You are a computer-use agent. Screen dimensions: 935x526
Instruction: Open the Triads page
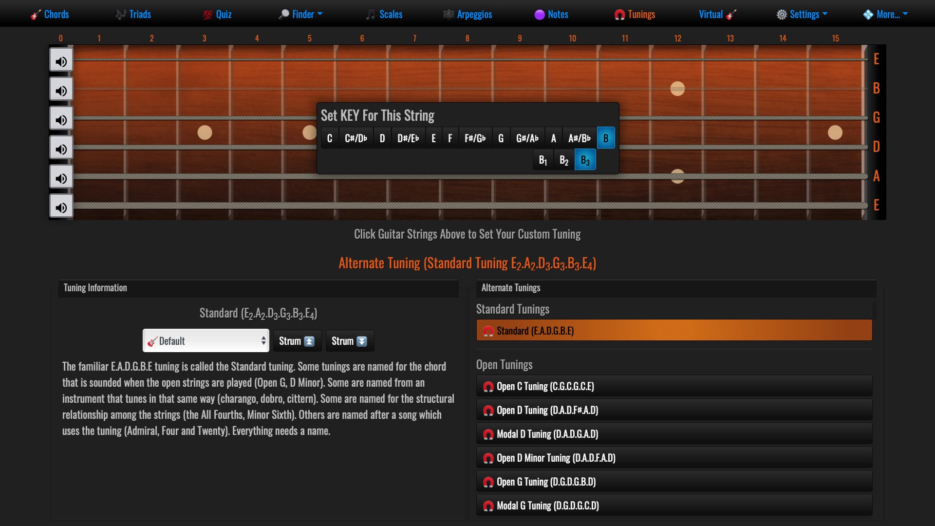[x=133, y=14]
